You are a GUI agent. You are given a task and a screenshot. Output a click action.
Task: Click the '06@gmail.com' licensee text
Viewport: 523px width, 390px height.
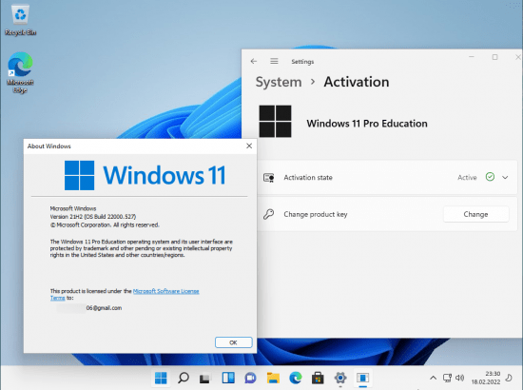(104, 308)
